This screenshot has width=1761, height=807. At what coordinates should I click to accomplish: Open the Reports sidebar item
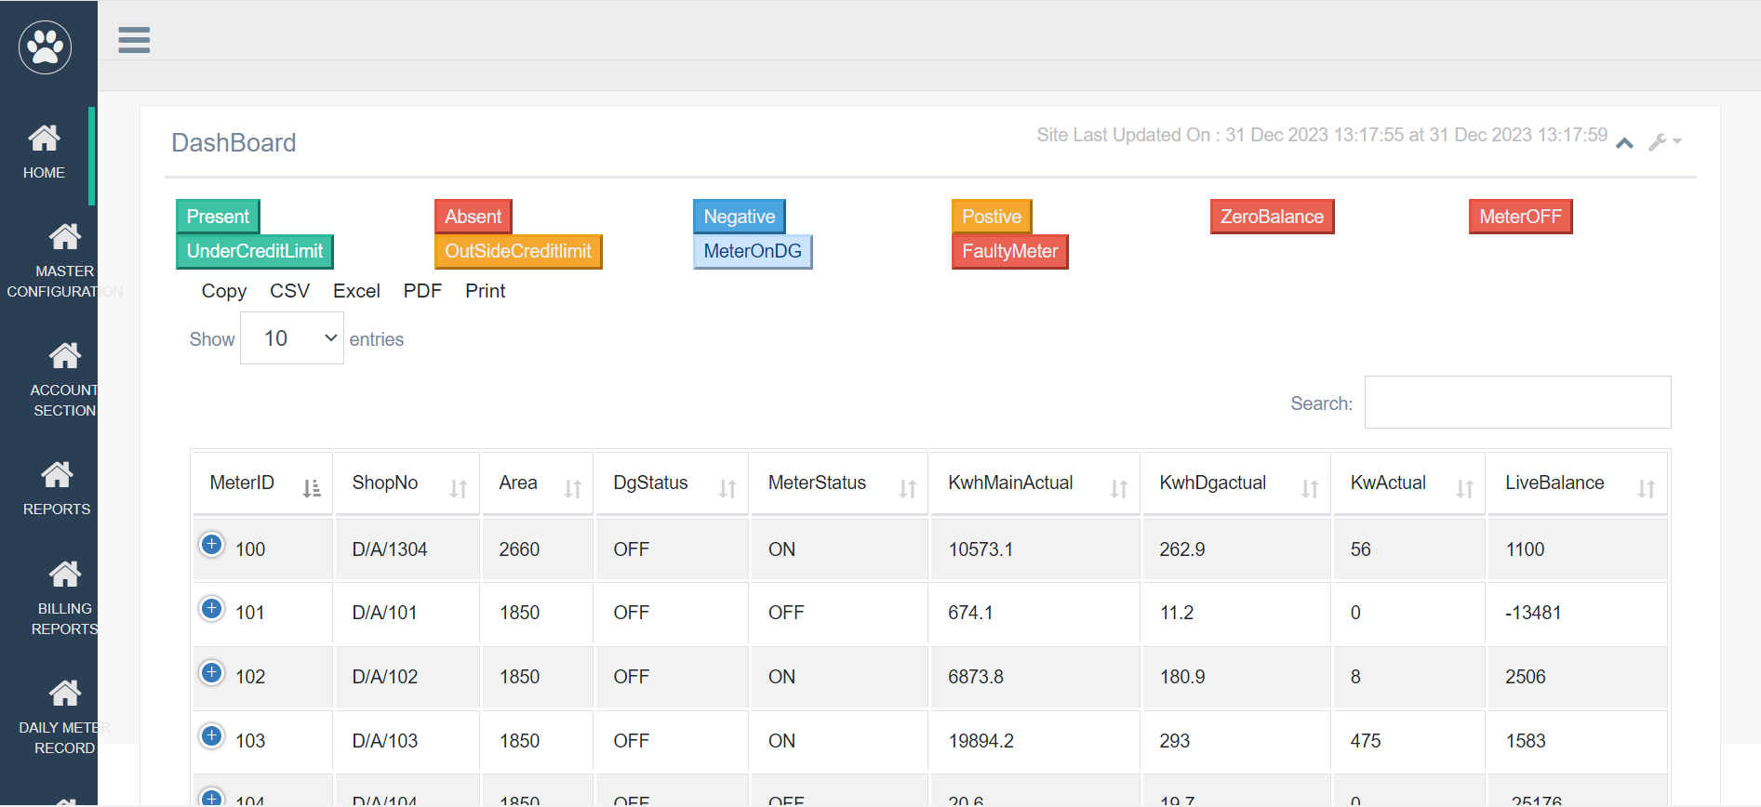57,488
